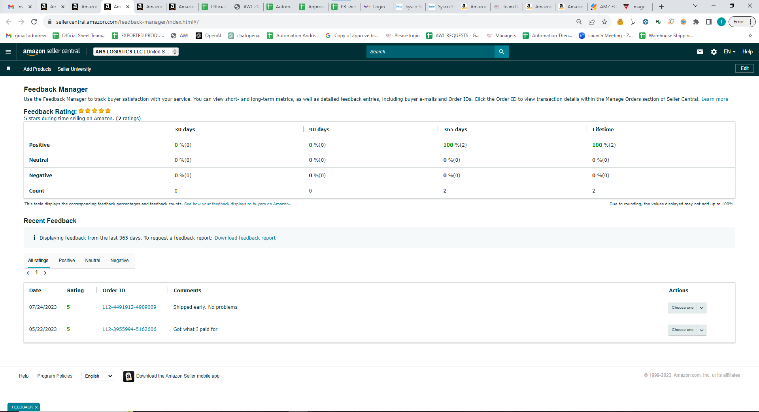The height and width of the screenshot is (412, 759).
Task: Close the active Amazon browser tab
Action: point(128,7)
